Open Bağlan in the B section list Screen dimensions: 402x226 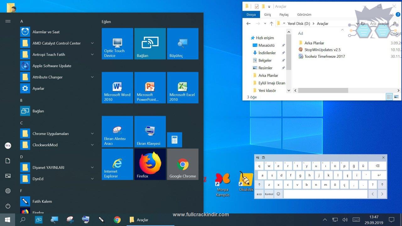pyautogui.click(x=57, y=111)
